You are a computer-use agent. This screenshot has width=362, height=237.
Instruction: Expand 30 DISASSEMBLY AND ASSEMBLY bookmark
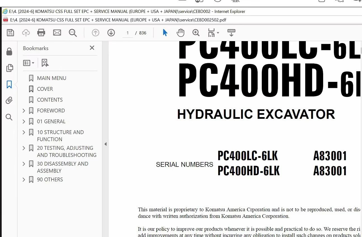(24, 164)
